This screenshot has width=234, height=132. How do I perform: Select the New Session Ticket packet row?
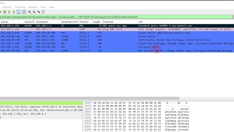(x=117, y=51)
